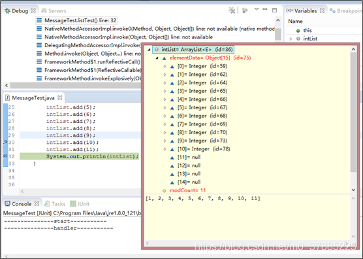This screenshot has width=363, height=259.
Task: Select the Method.invoke(Object, Object...) stack frame
Action: 89,54
